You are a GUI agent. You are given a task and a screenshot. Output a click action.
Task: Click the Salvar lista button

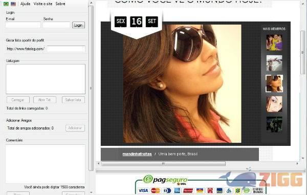click(x=73, y=100)
